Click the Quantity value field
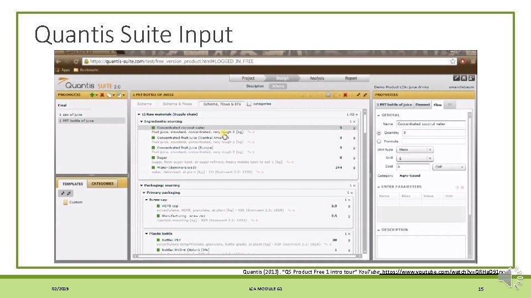The height and width of the screenshot is (298, 531). (434, 133)
